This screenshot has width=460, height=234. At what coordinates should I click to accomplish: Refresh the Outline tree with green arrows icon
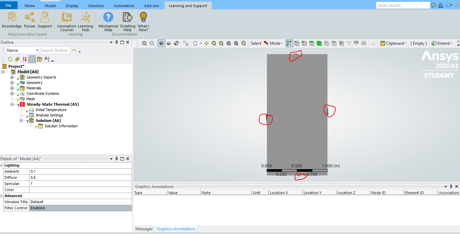coord(10,59)
